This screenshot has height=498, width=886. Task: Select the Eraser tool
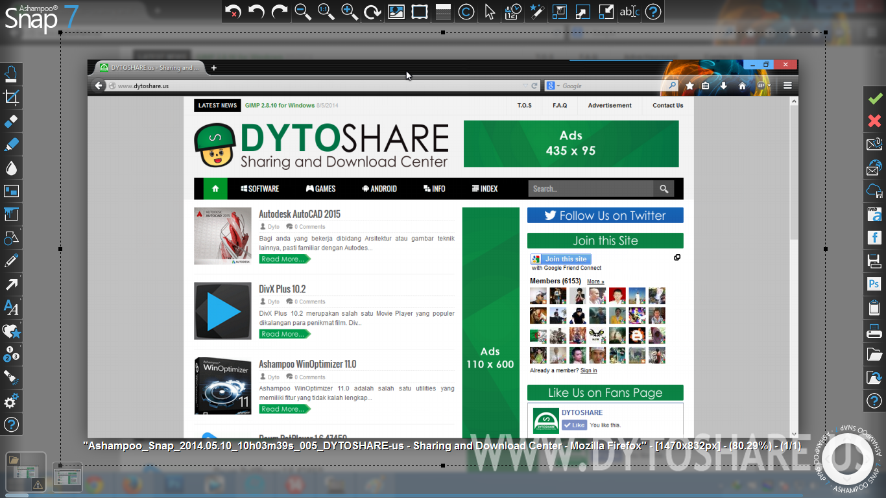pyautogui.click(x=11, y=121)
